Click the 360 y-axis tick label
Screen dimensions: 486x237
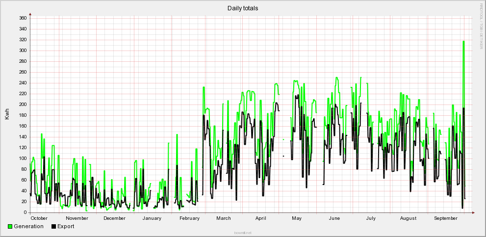click(23, 18)
